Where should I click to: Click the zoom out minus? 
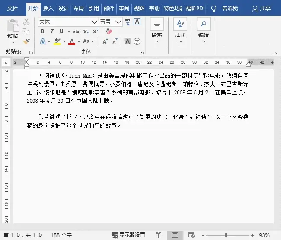pos(203,235)
